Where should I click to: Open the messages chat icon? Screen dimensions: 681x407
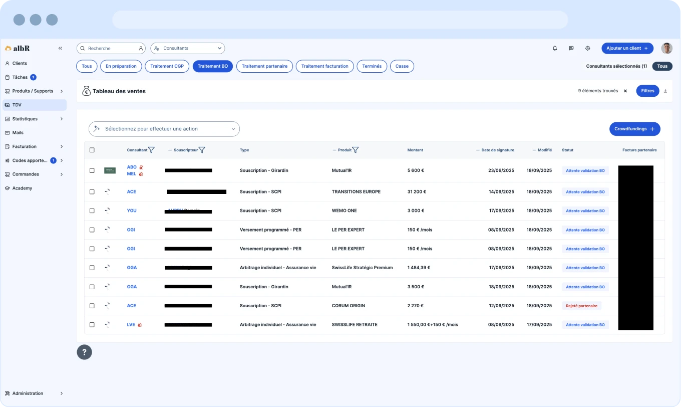[x=571, y=49]
